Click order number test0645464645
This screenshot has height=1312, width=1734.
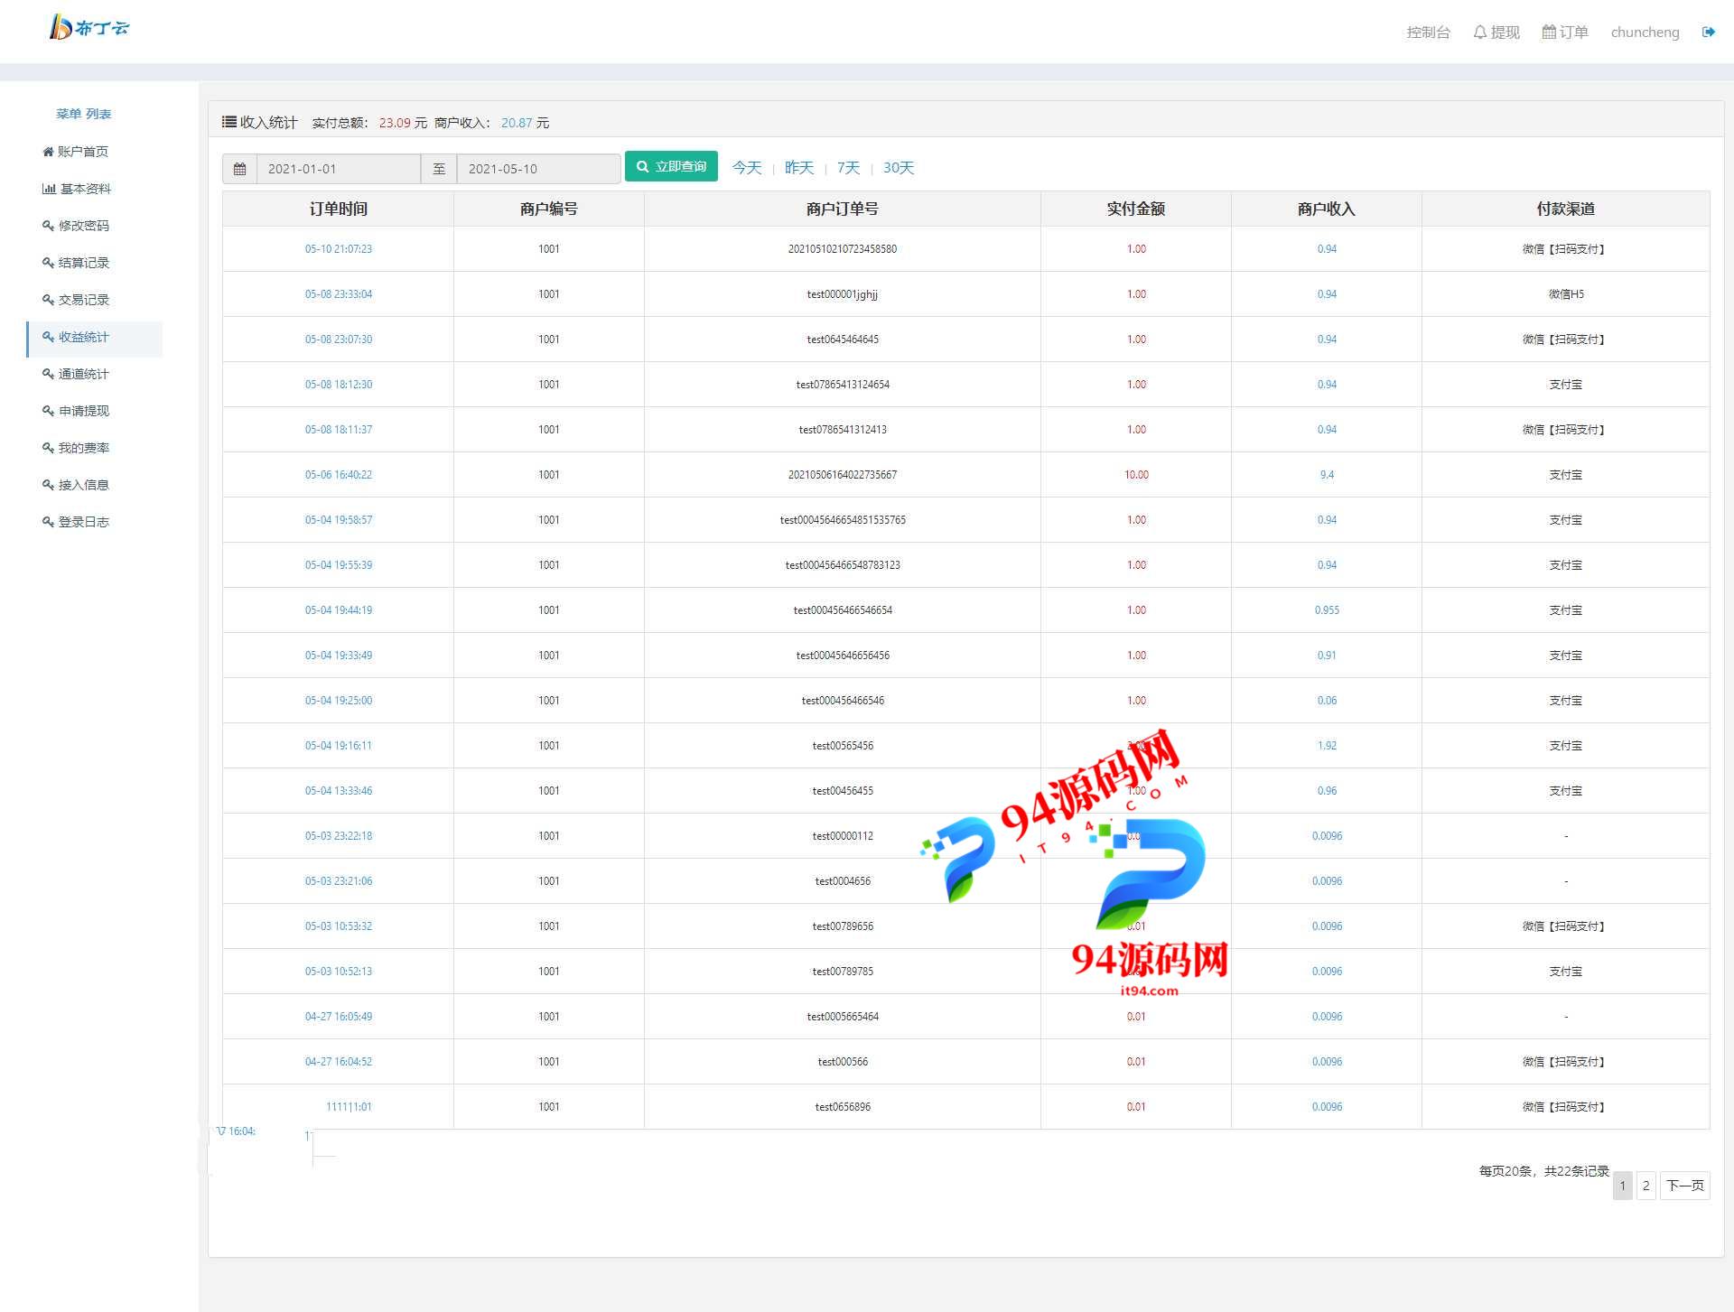843,340
